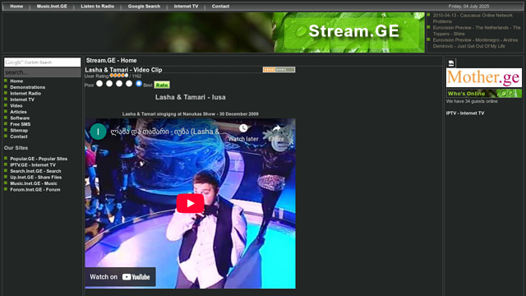Viewport: 526px width, 296px height.
Task: Click the Watch on YouTube badge
Action: [x=120, y=277]
